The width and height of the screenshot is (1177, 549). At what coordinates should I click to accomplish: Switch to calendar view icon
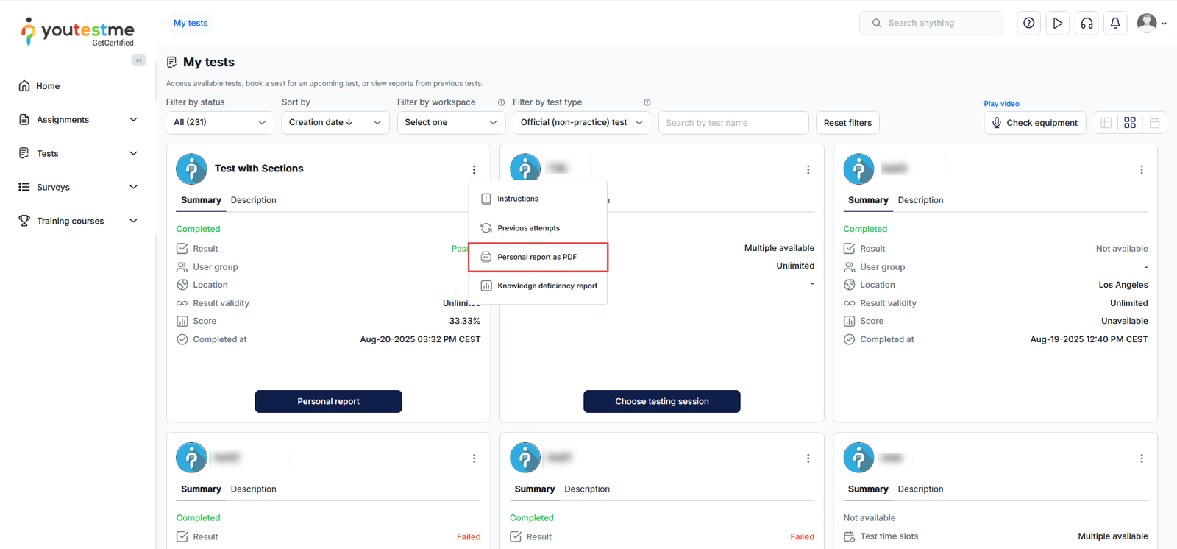click(1154, 123)
